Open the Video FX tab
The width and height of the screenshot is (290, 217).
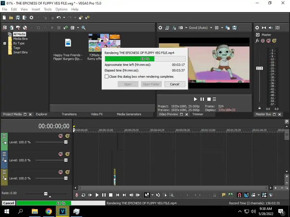click(97, 114)
